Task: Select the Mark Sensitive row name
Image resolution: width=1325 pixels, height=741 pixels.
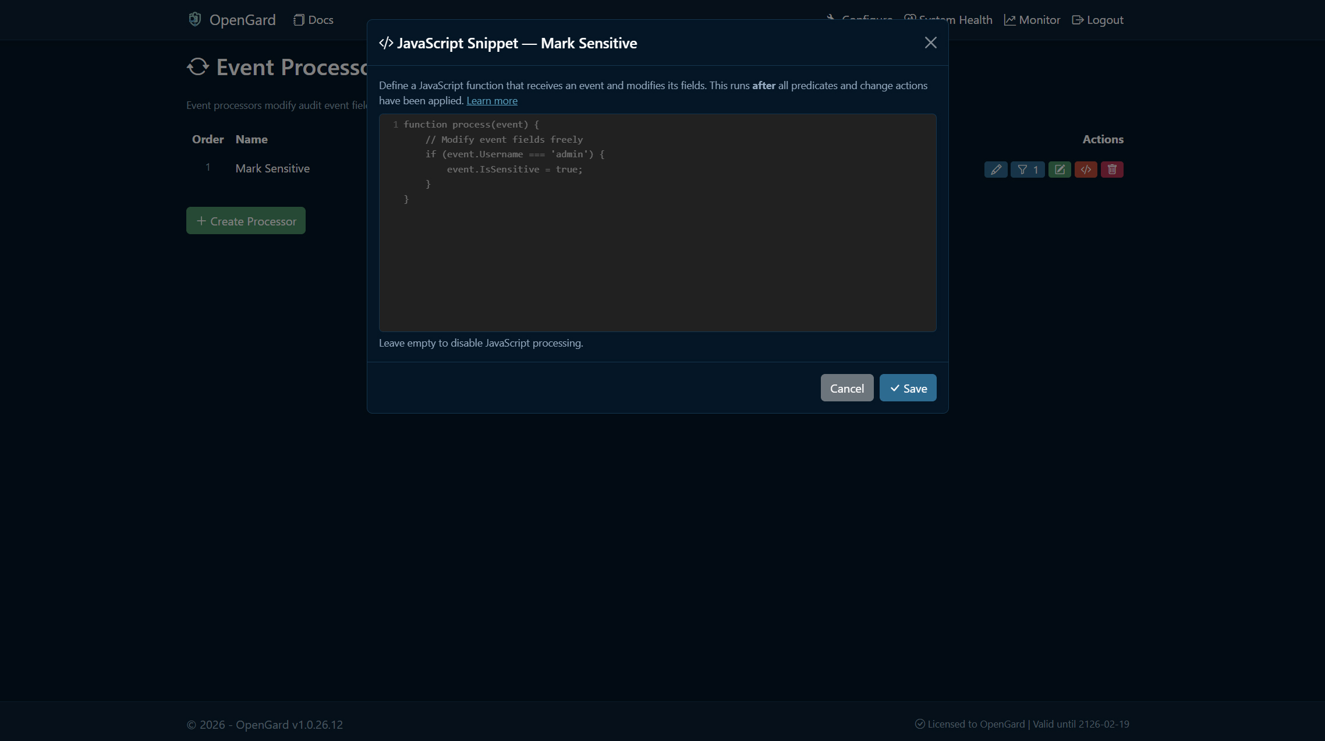Action: [x=272, y=168]
